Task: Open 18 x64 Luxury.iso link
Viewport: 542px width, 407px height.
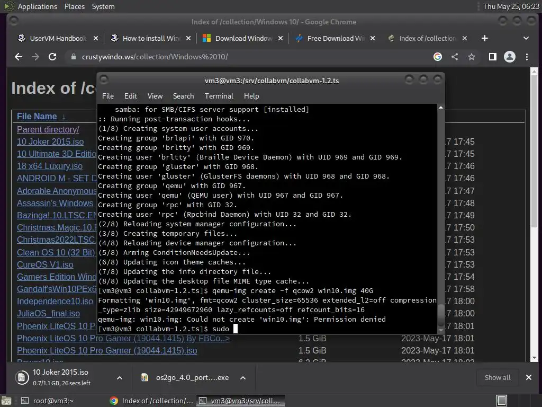Action: pyautogui.click(x=49, y=166)
